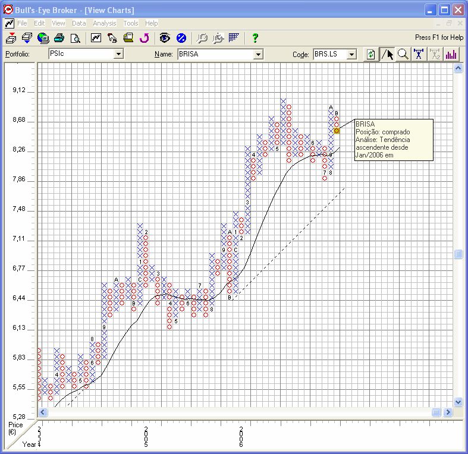Click the blue percent circle button
This screenshot has width=468, height=454.
pyautogui.click(x=181, y=38)
